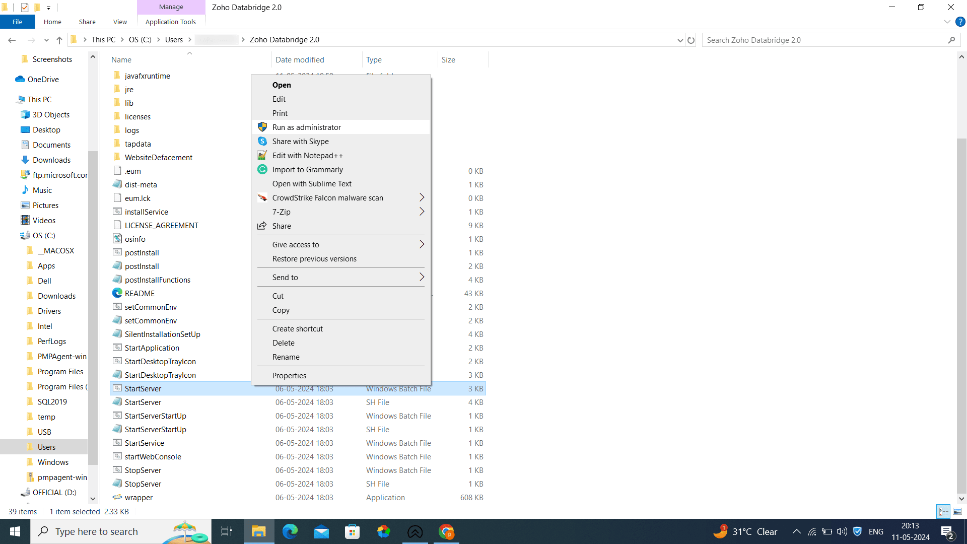This screenshot has width=967, height=544.
Task: Refresh the Zoho Databridge 2.0 folder
Action: 691,40
